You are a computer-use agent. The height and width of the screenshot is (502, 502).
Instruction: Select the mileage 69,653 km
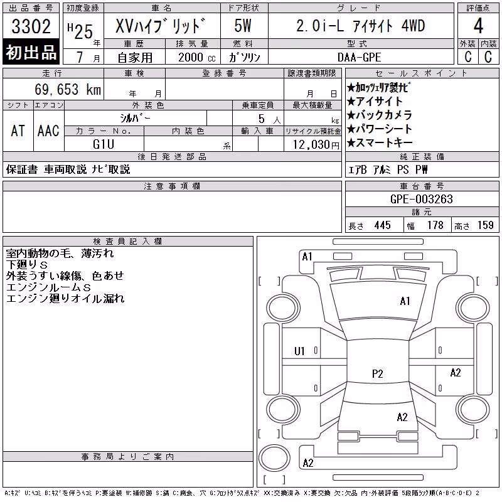[68, 89]
